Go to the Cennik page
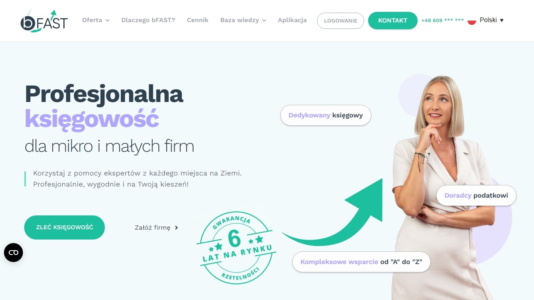Viewport: 534px width, 300px height. (198, 20)
